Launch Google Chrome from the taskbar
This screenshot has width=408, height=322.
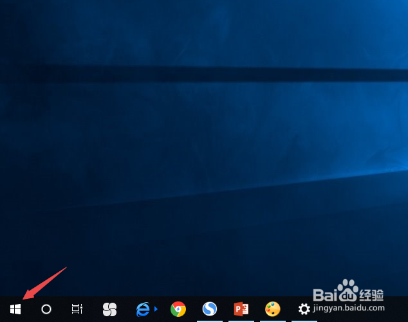point(178,309)
